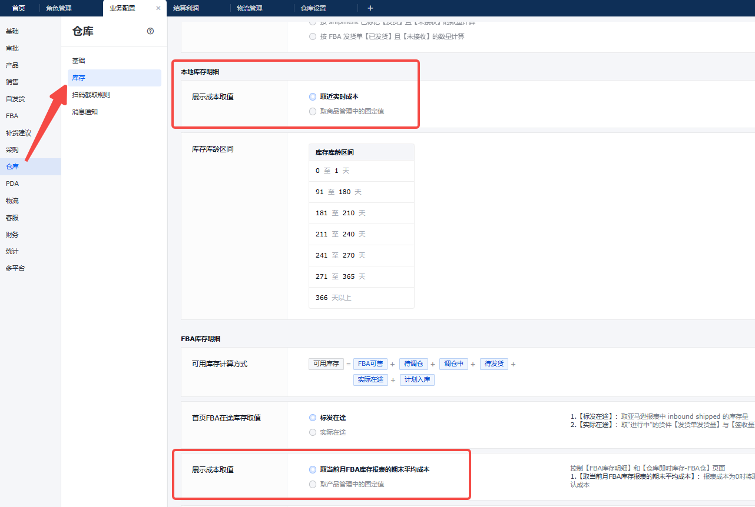This screenshot has height=507, width=755.
Task: Select 取近实时成本 radio option
Action: [313, 96]
